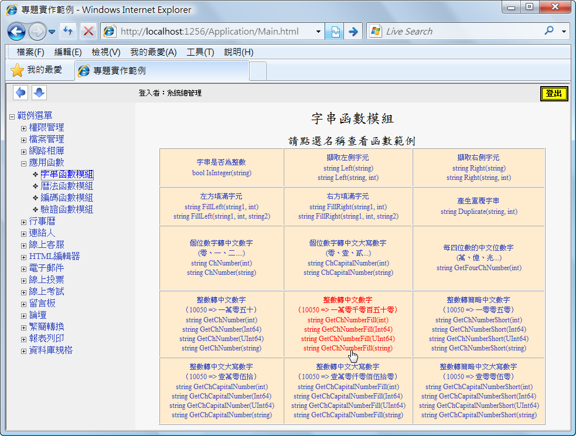Open the 個位數字轉中文大寫數字 link
Viewport: 576px width, 436px height.
point(348,258)
